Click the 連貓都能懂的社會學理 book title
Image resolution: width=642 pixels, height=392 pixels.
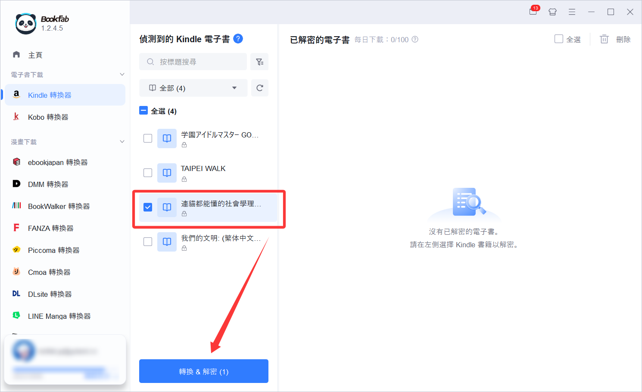[221, 203]
